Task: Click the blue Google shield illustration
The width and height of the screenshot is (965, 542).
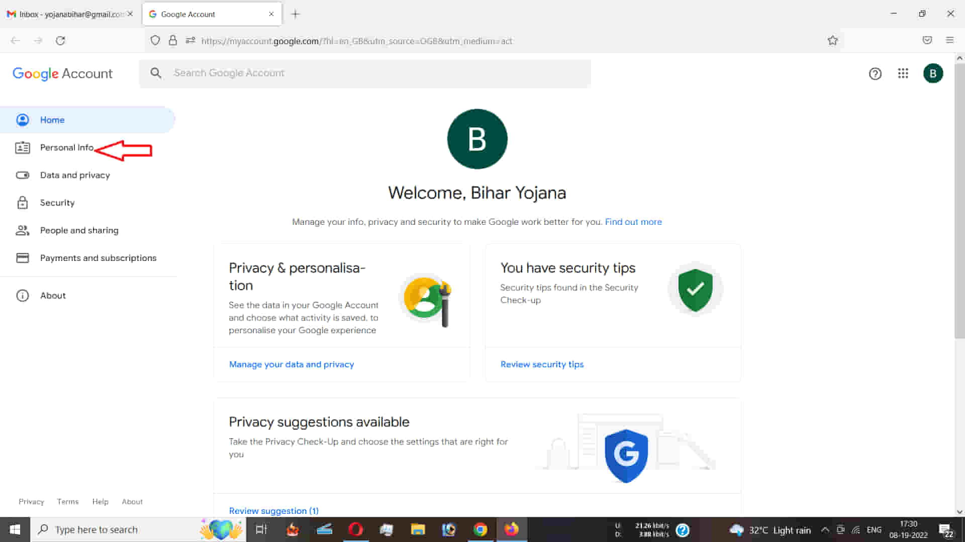Action: tap(626, 455)
